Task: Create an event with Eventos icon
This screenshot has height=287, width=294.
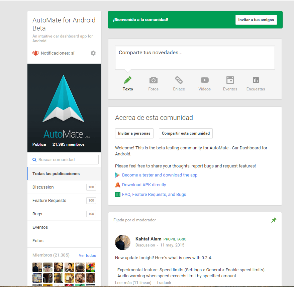Action: click(x=230, y=80)
